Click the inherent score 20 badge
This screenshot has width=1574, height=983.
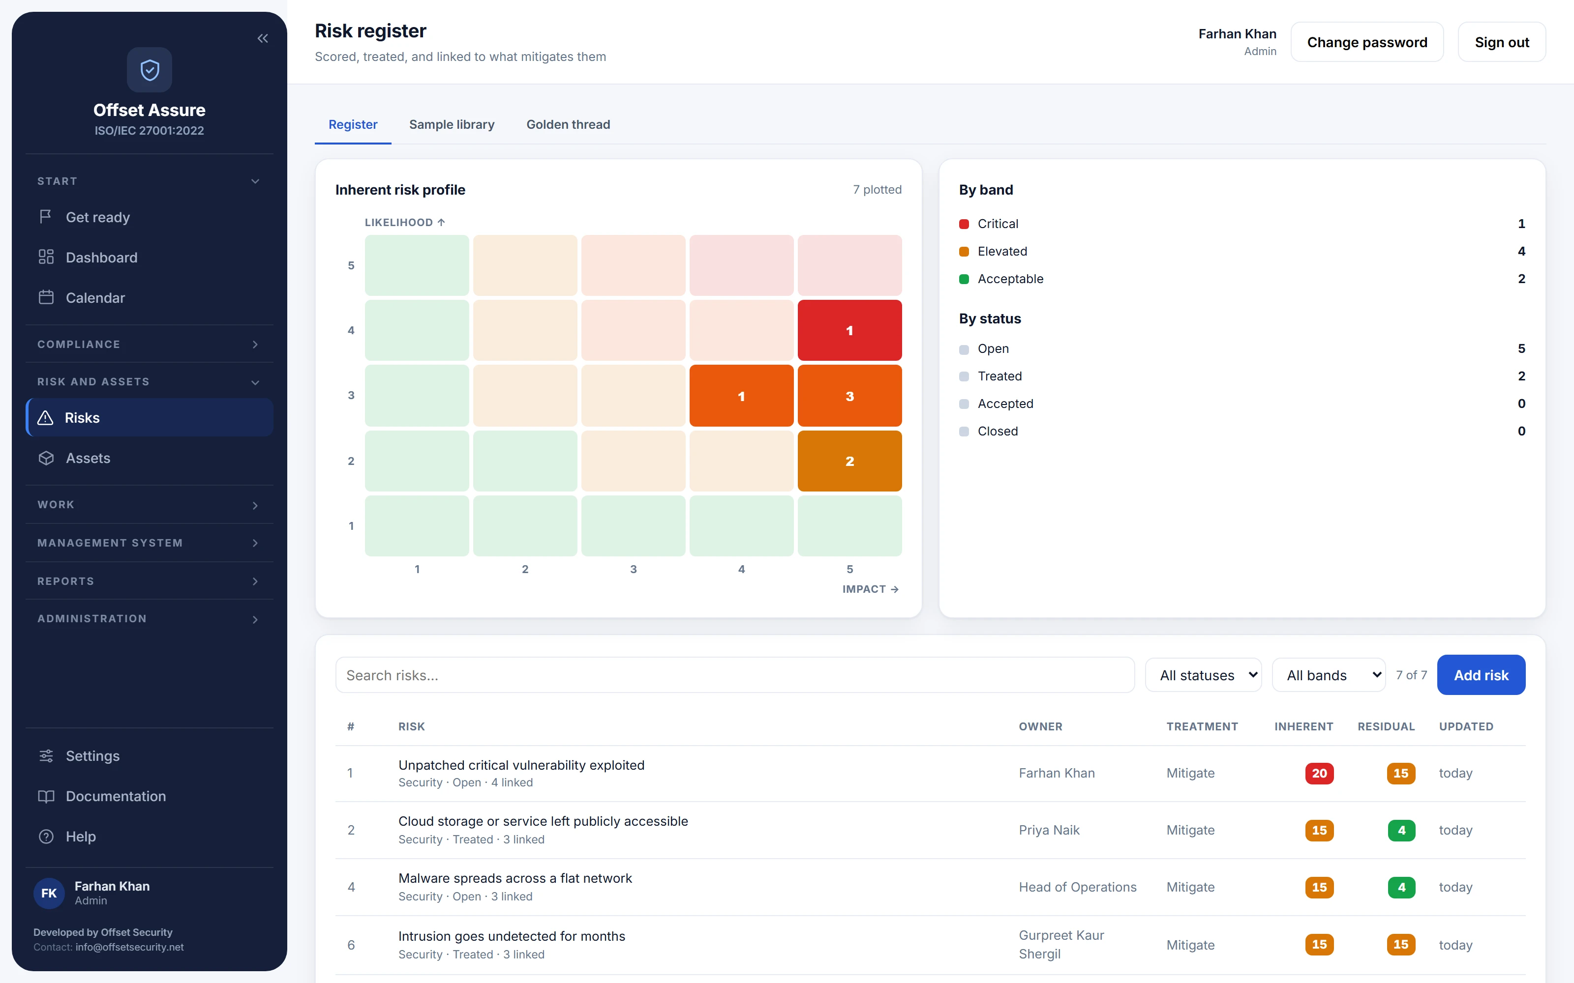1319,773
